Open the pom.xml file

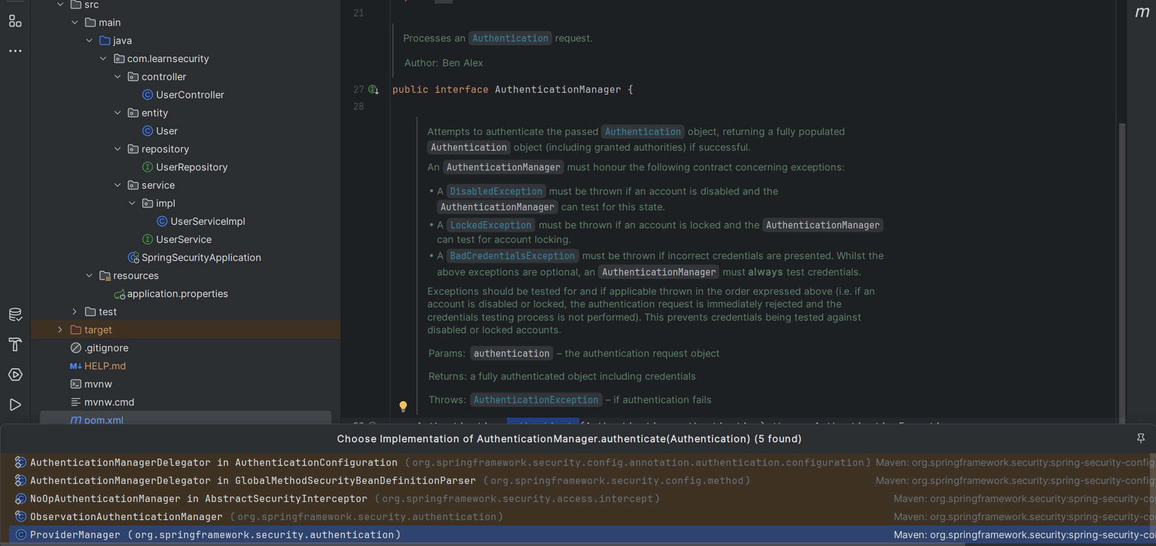tap(103, 420)
